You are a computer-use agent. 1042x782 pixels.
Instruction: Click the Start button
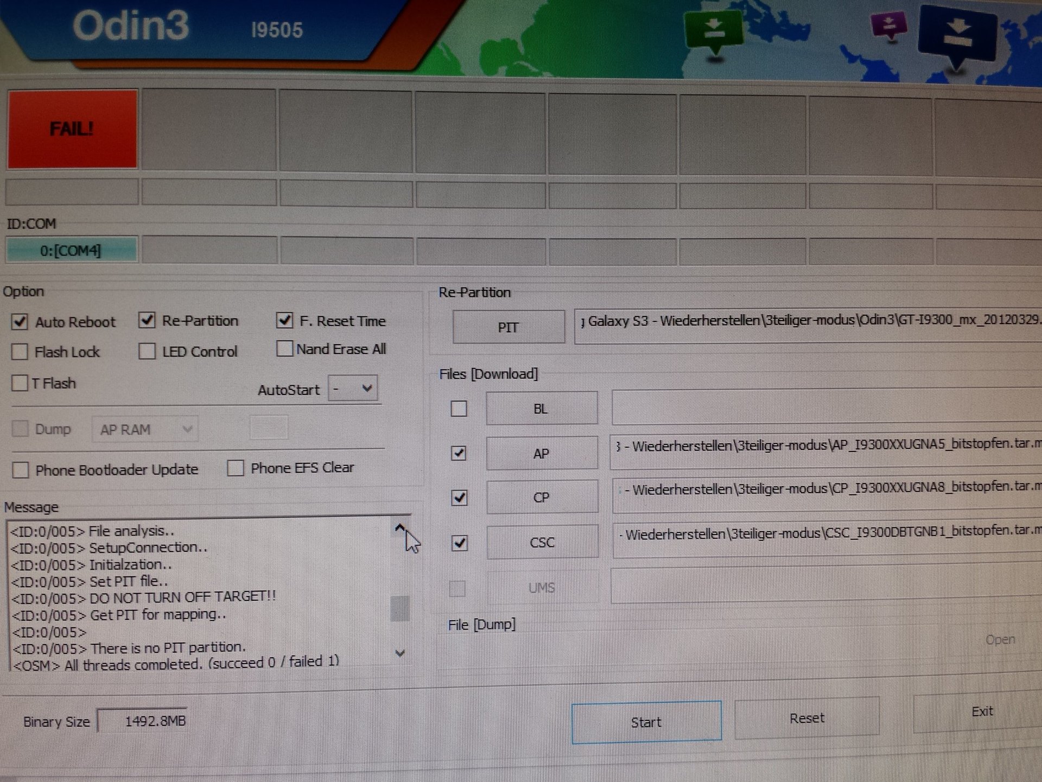(x=646, y=722)
